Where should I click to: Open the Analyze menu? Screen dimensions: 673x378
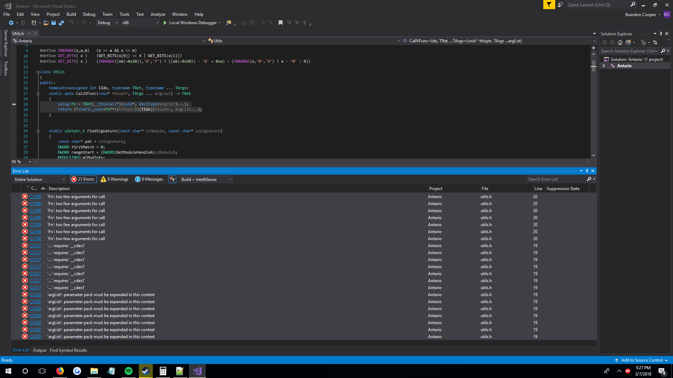158,14
